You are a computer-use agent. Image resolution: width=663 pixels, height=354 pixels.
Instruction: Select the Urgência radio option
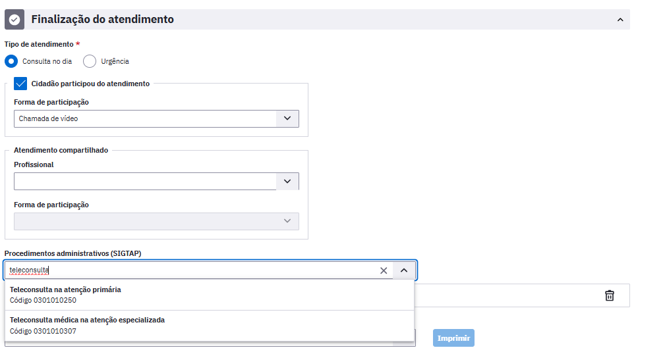90,61
